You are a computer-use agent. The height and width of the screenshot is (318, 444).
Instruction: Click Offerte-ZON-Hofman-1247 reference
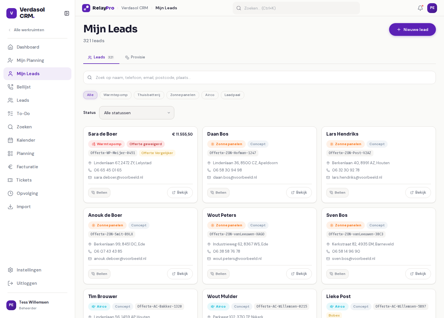[x=233, y=153]
